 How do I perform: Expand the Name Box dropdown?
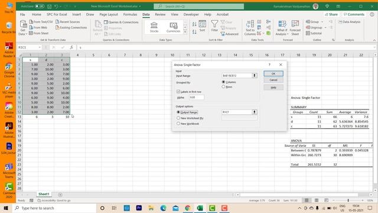[x=40, y=47]
